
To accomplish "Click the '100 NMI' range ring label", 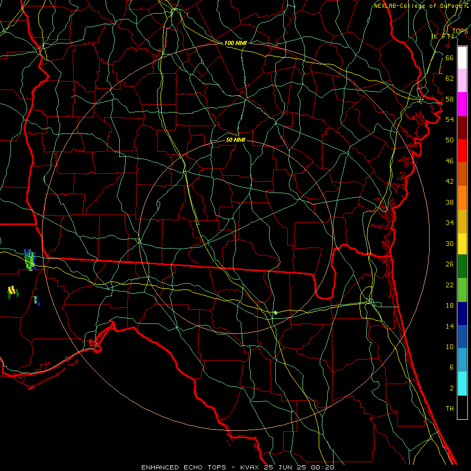I will pyautogui.click(x=235, y=43).
